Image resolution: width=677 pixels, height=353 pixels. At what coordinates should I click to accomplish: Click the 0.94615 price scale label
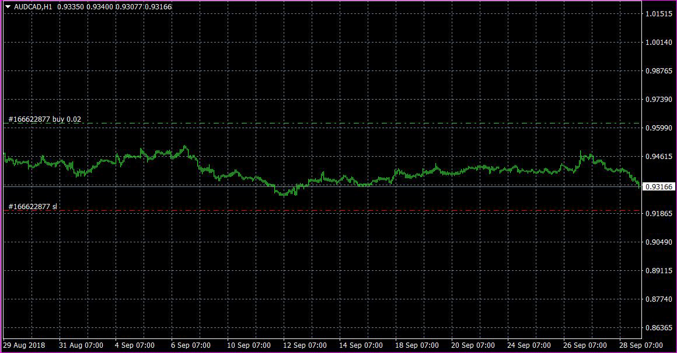tap(659, 157)
